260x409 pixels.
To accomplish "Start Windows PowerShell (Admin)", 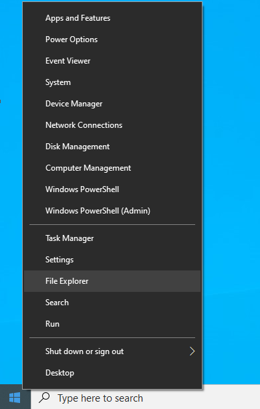I will tap(112, 210).
